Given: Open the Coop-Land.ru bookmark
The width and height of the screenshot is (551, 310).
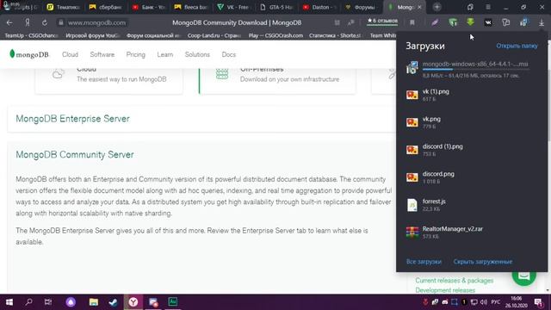Looking at the screenshot, I should 214,35.
